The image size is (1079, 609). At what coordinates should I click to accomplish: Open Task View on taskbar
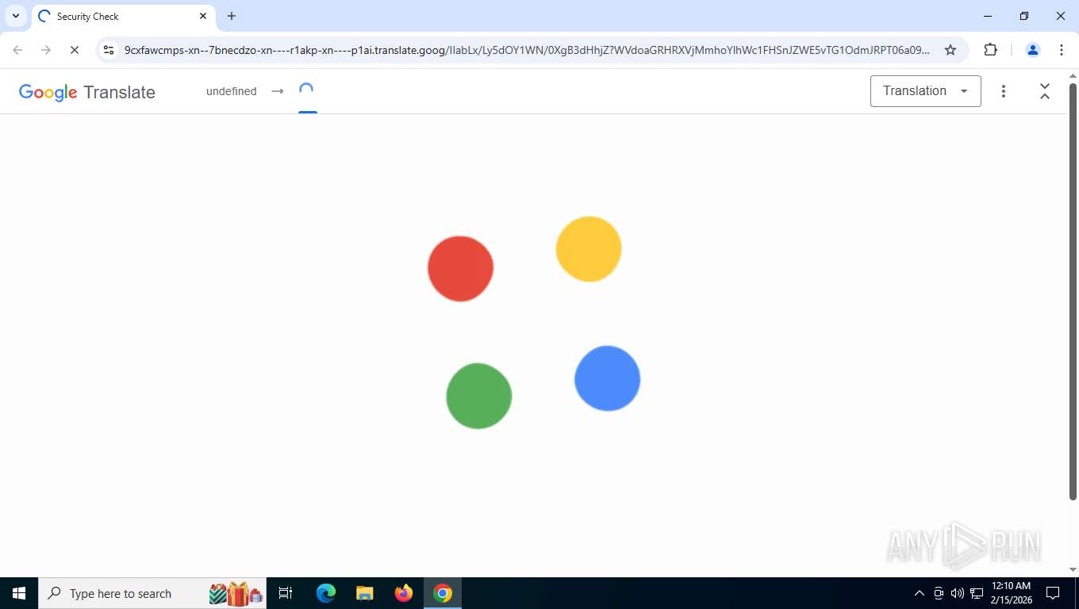click(286, 593)
